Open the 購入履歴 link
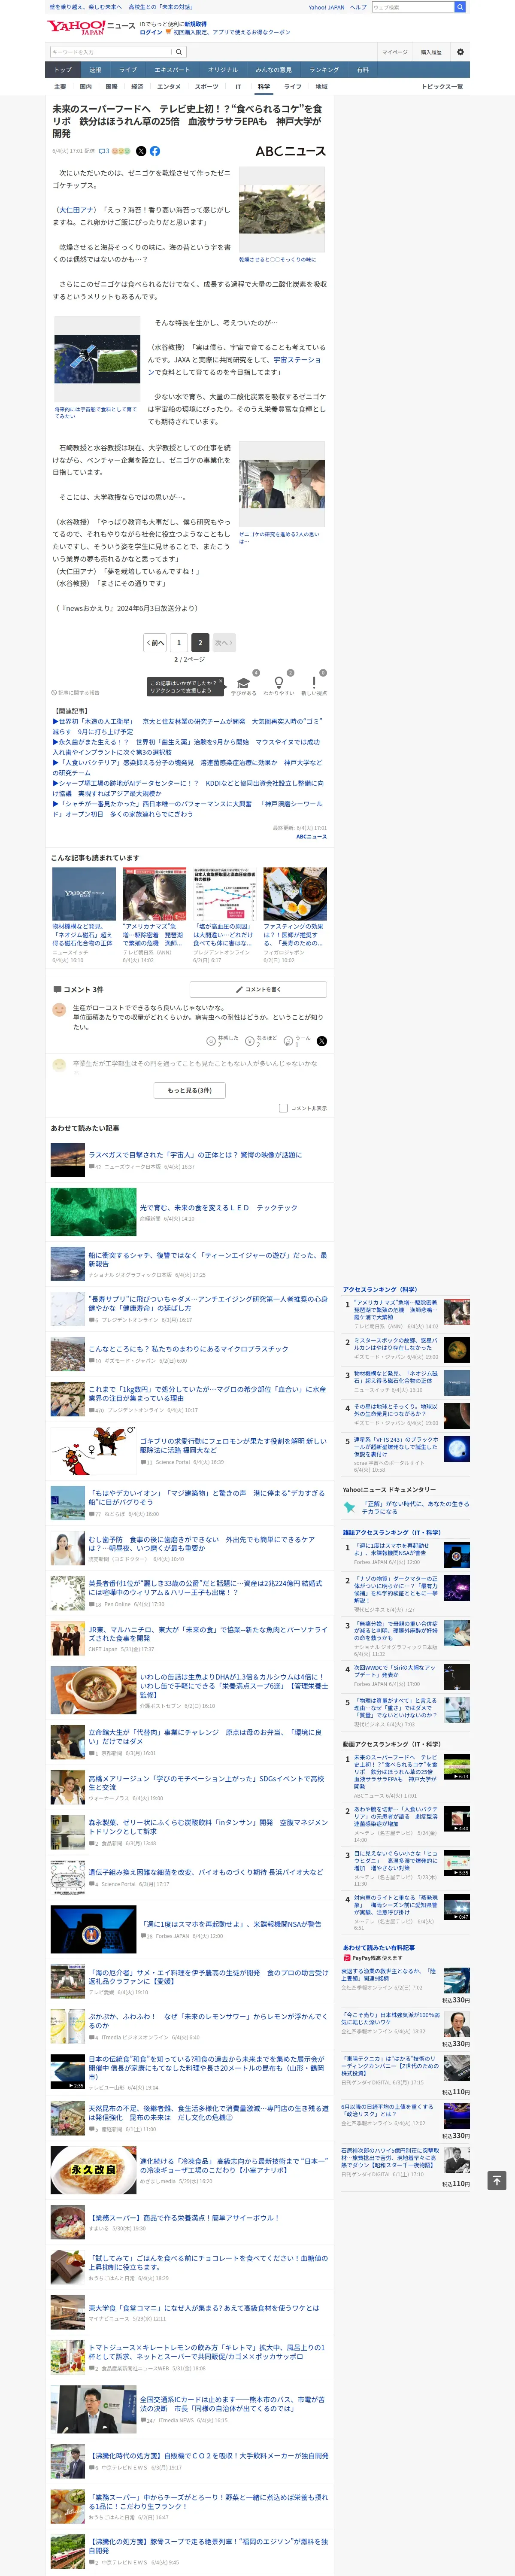This screenshot has height=2576, width=515. pos(431,52)
